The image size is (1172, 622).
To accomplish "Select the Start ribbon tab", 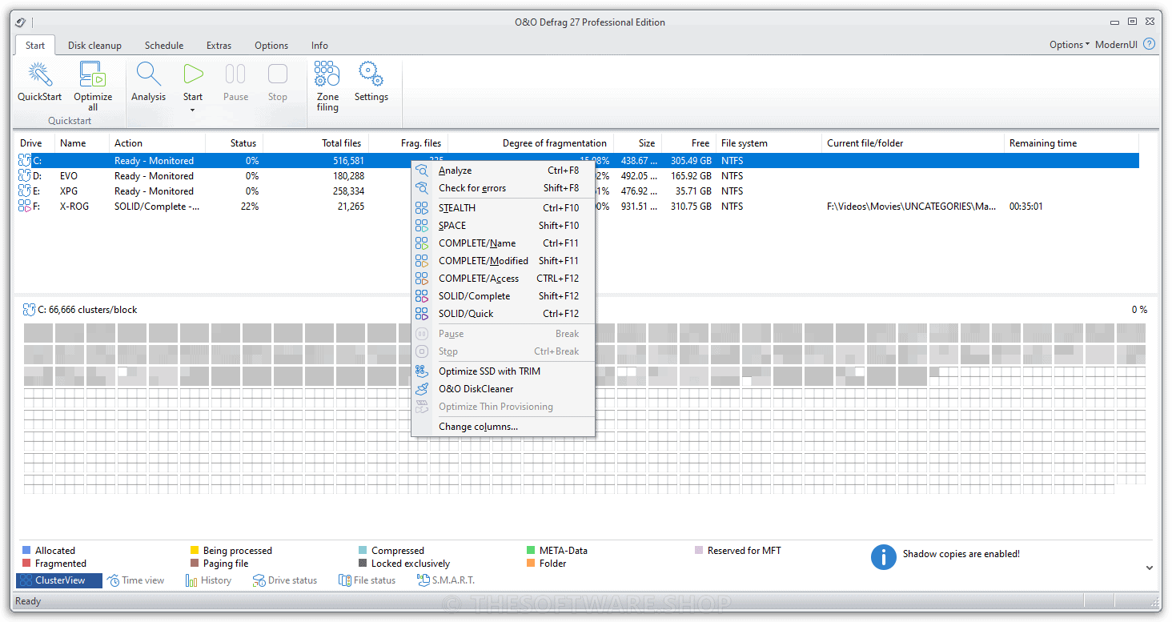I will pos(35,46).
